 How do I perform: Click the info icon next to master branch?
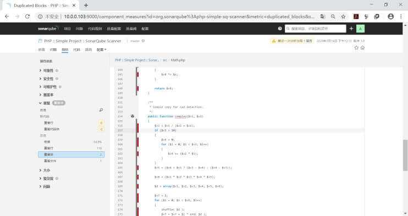pos(143,41)
